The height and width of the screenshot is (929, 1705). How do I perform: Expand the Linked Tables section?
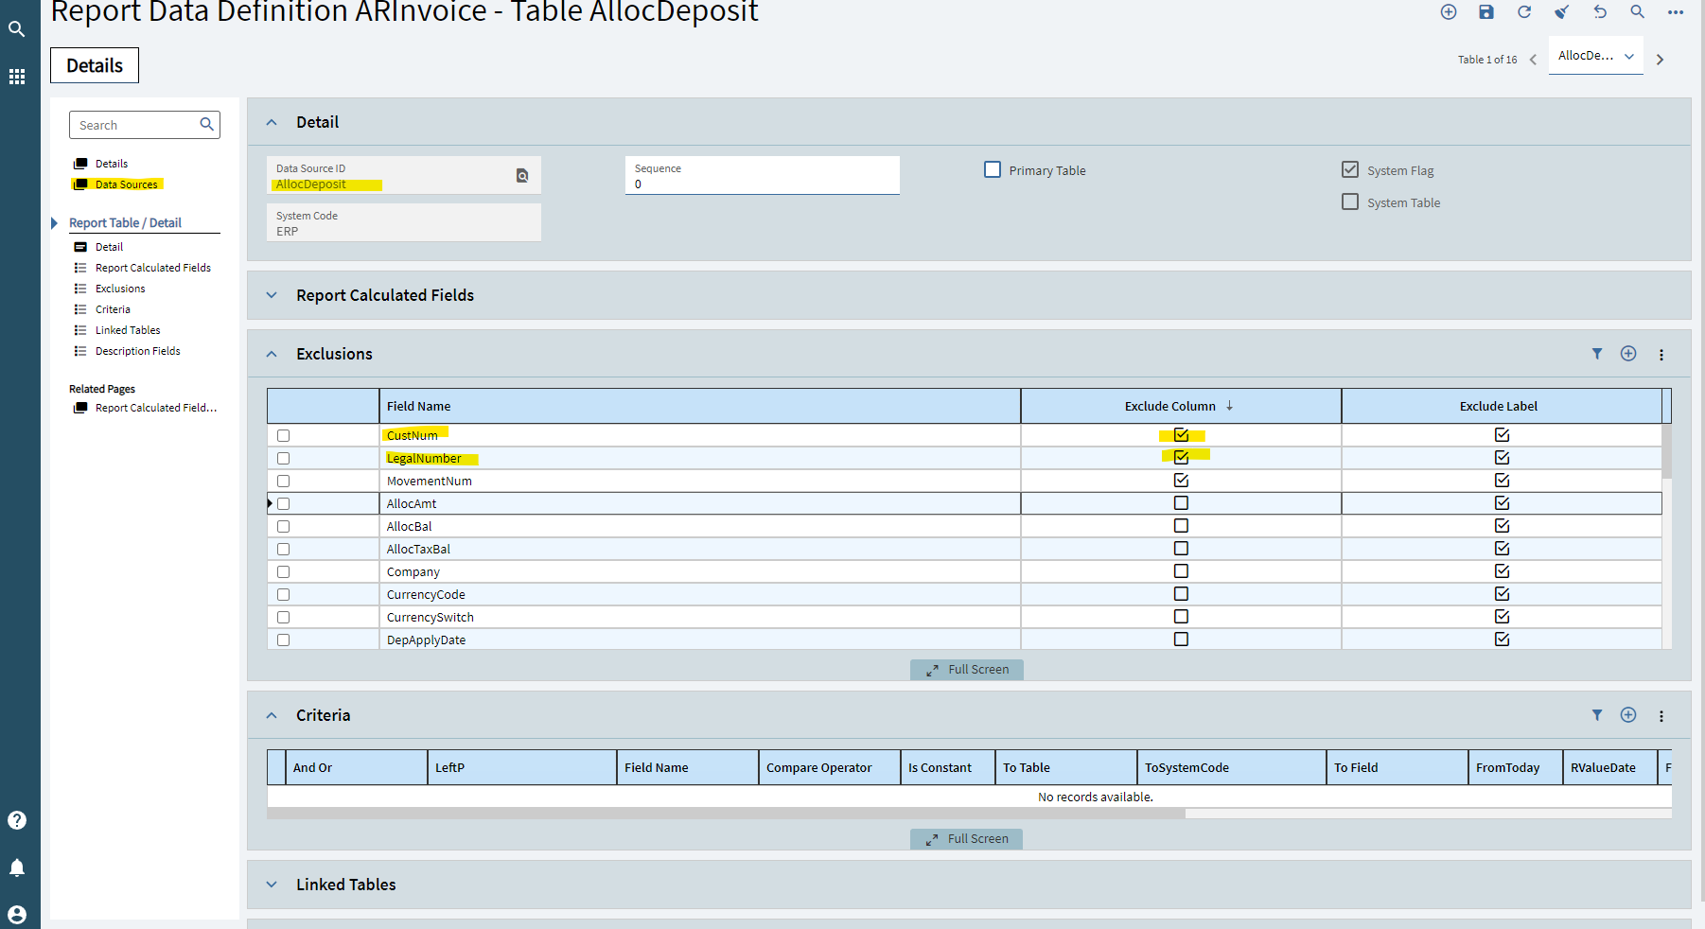tap(272, 885)
